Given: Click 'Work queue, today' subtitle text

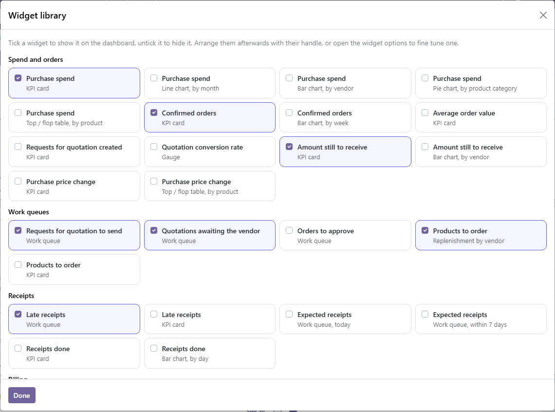Looking at the screenshot, I should [324, 324].
